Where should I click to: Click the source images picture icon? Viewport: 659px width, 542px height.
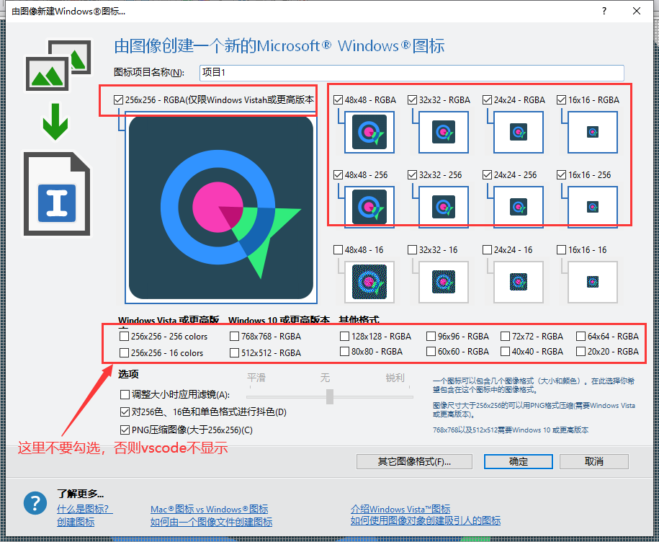(x=58, y=65)
